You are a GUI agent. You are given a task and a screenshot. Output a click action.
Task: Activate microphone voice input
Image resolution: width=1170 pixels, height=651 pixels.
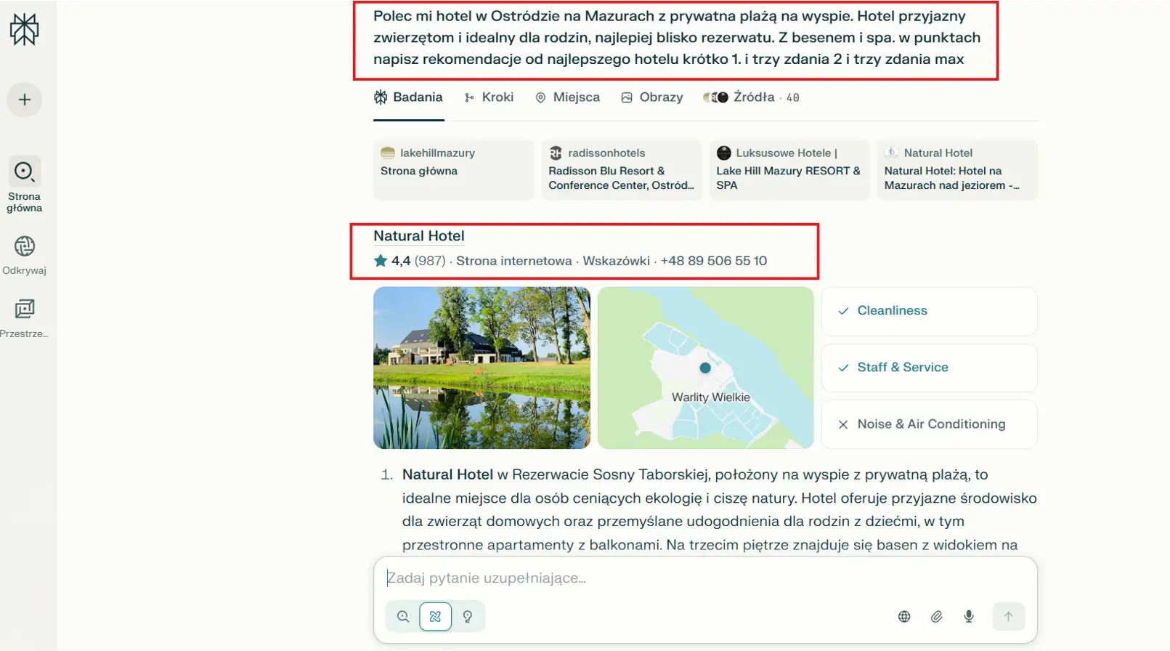[x=969, y=616]
